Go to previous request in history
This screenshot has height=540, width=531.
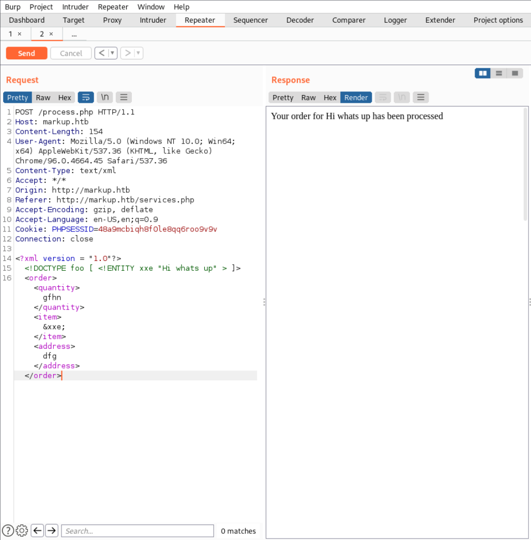click(101, 53)
